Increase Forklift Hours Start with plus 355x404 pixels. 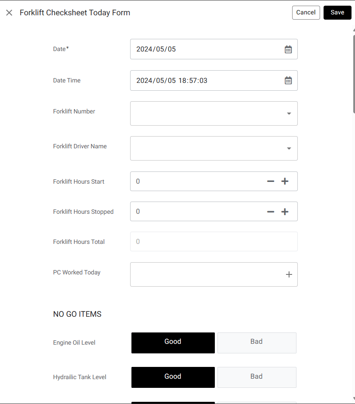pos(285,181)
